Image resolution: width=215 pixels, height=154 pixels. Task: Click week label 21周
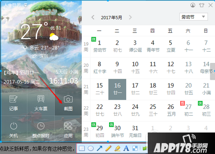86,90
